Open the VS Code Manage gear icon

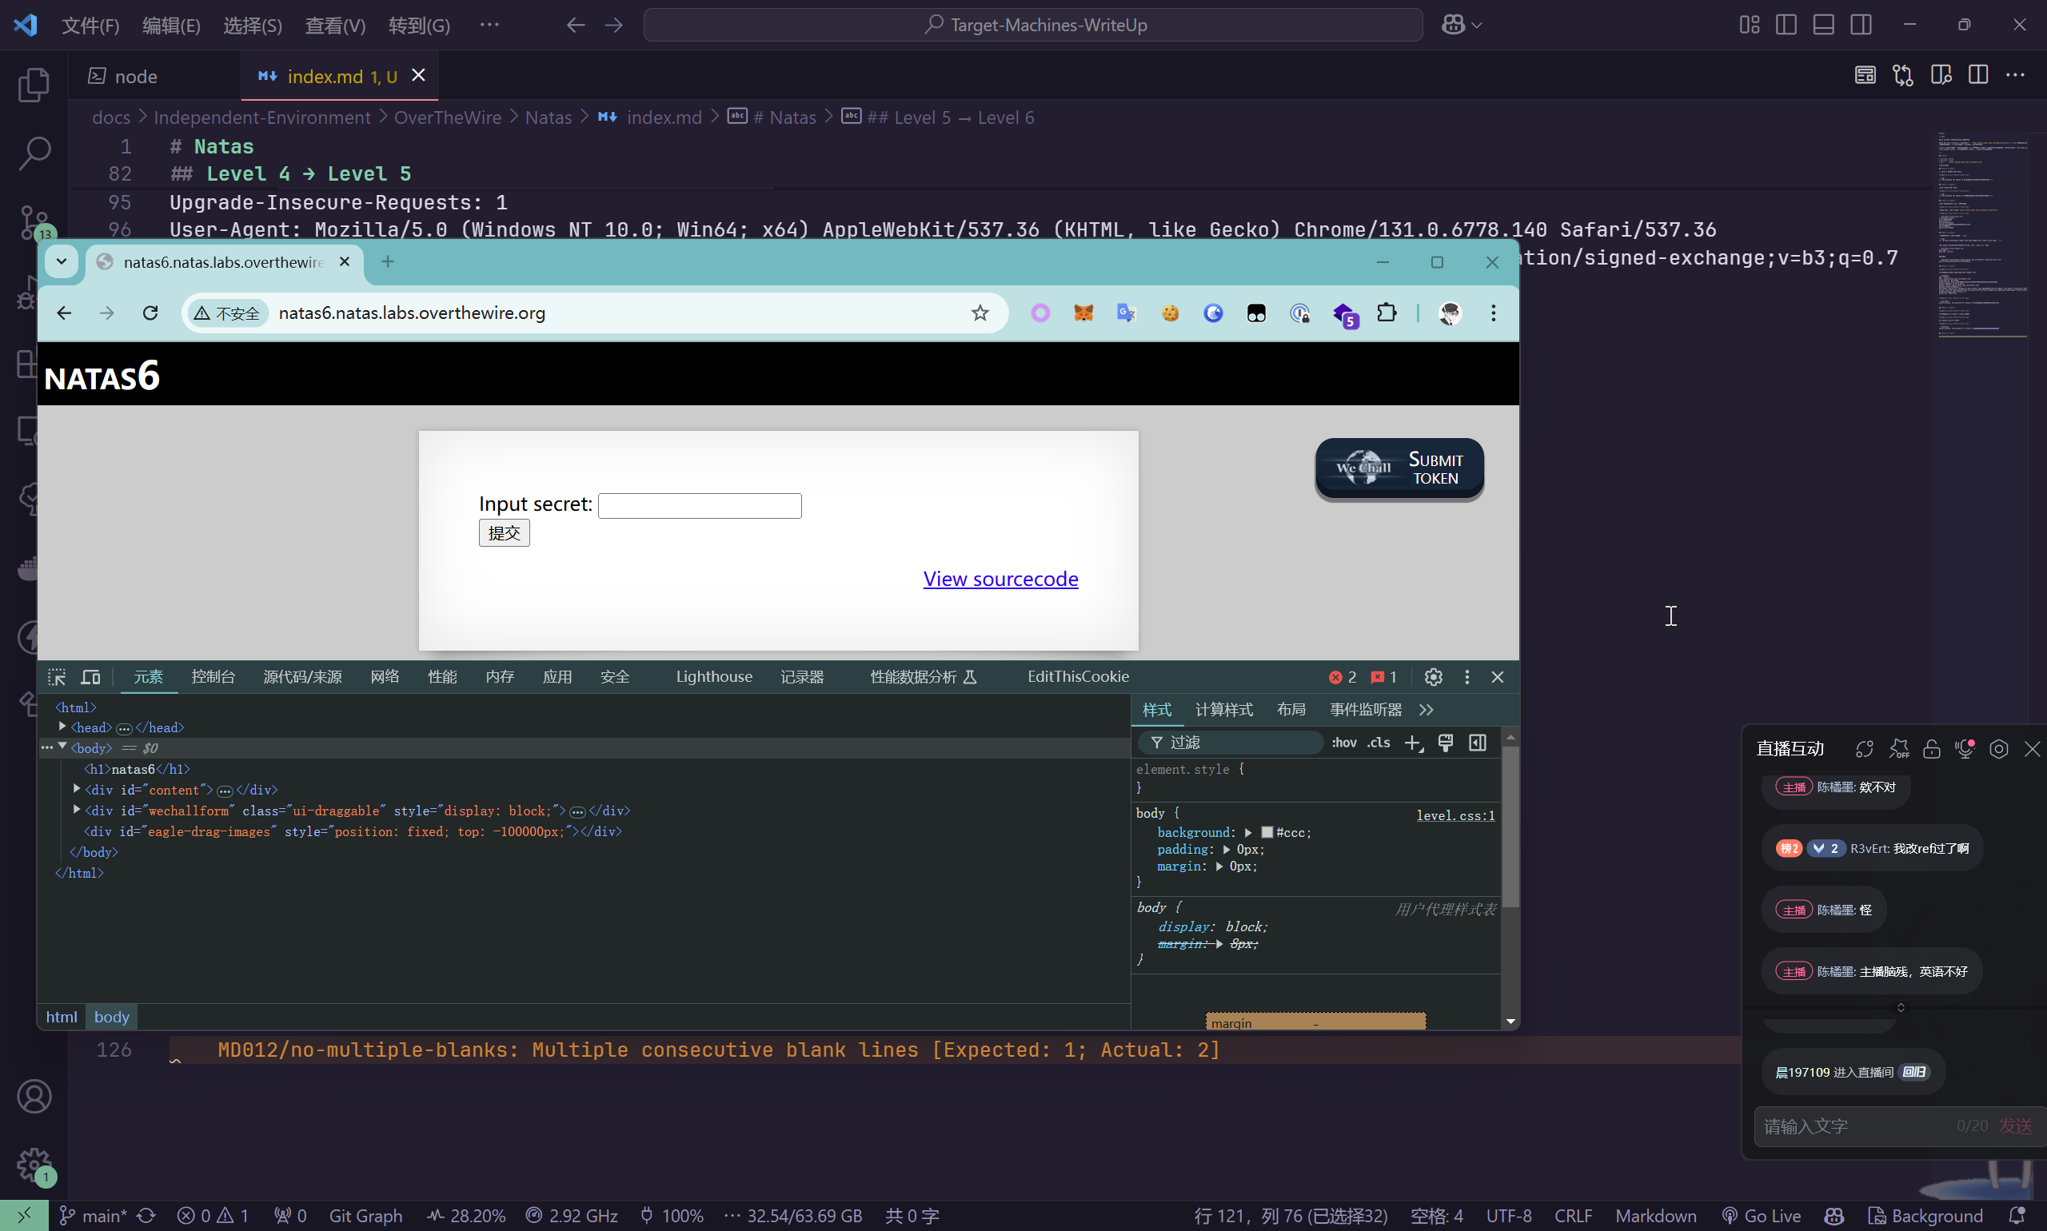click(x=34, y=1165)
